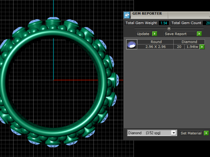Image resolution: width=210 pixels, height=157 pixels.
Task: Click the green arrow beside 1.94tw
Action: (202, 47)
